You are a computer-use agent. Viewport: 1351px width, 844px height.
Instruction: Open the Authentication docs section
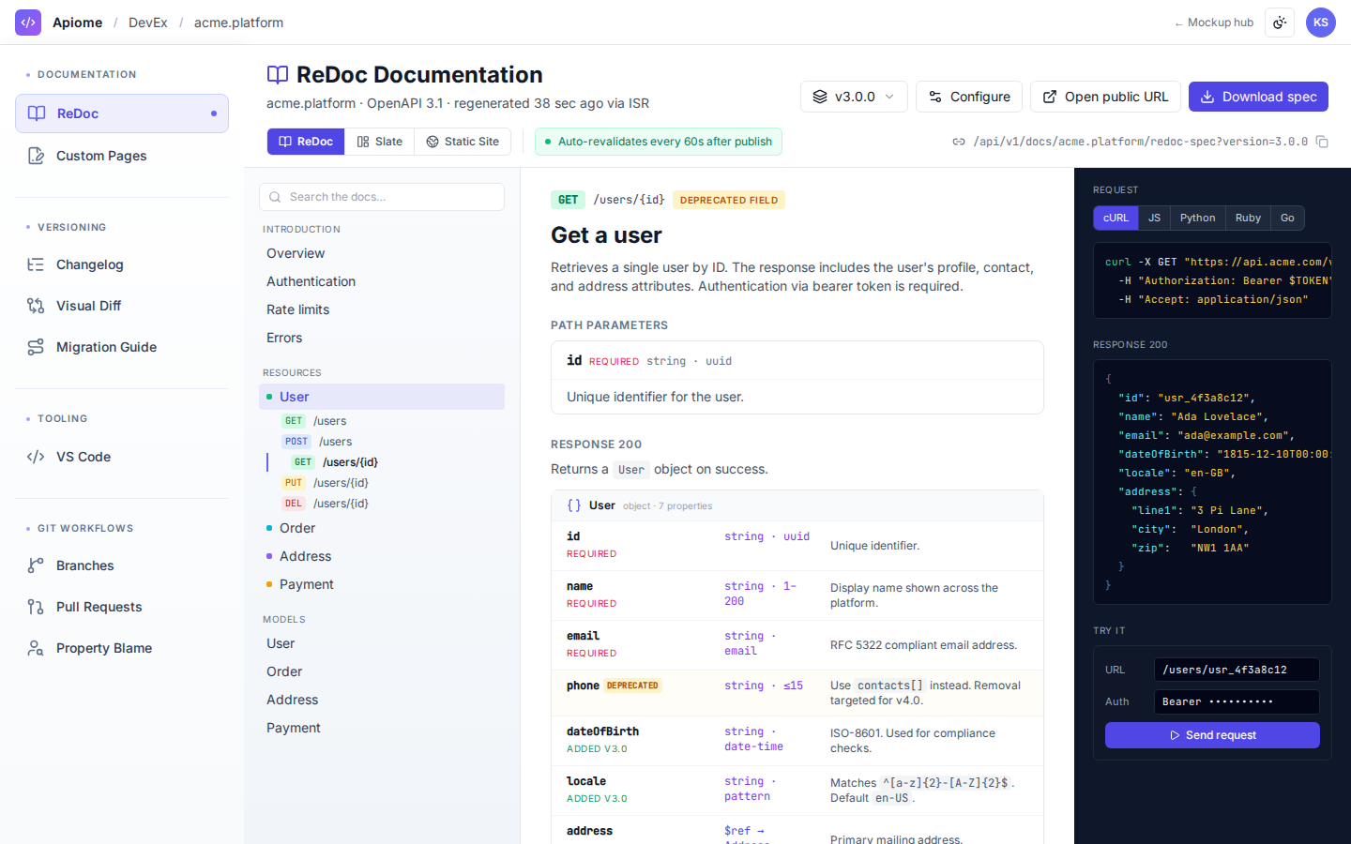pyautogui.click(x=382, y=281)
